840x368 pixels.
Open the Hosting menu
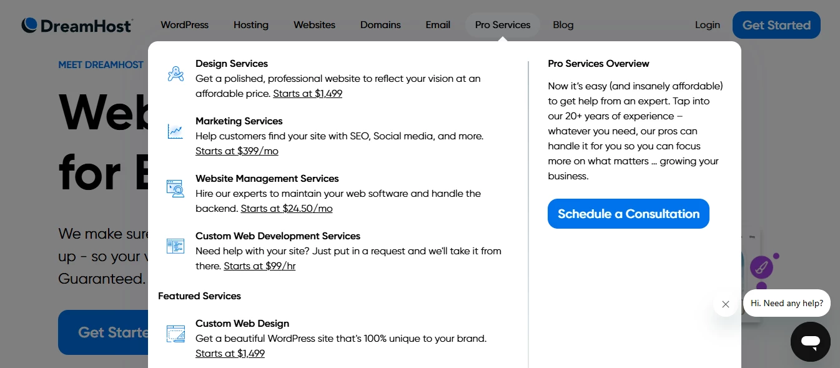click(x=251, y=25)
